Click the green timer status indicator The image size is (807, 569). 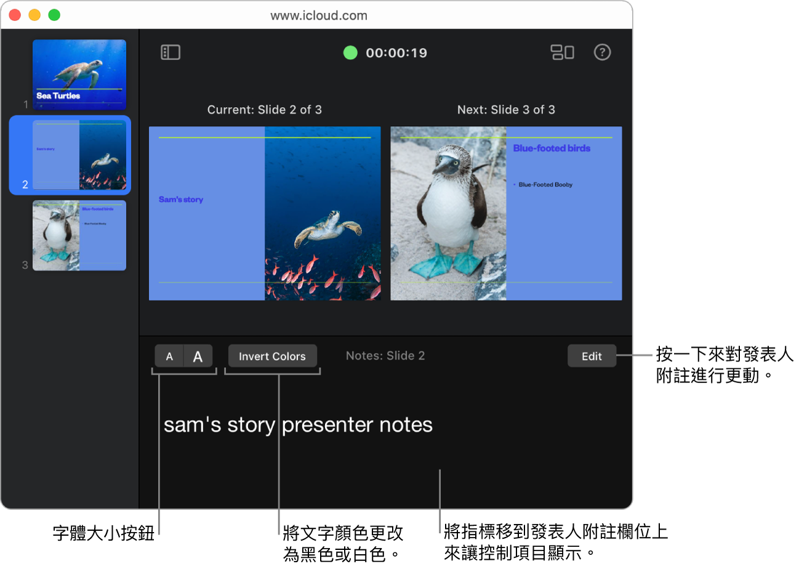pyautogui.click(x=350, y=53)
